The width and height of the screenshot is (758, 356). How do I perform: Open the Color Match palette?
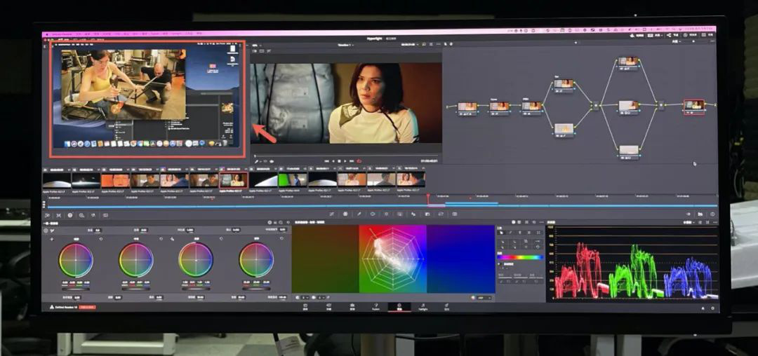(x=58, y=215)
